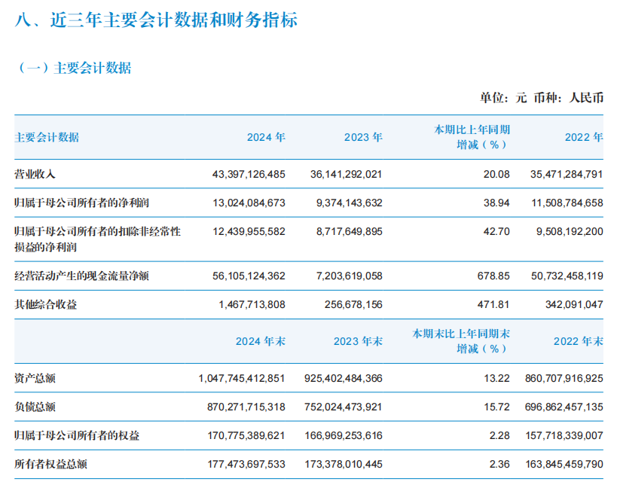Click the column header 主要会计数据
The width and height of the screenshot is (617, 494).
click(x=47, y=137)
